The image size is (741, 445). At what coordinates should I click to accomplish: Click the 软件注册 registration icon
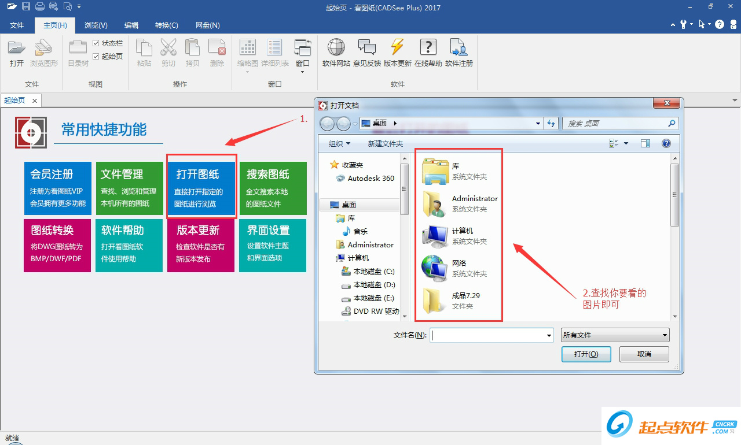pyautogui.click(x=458, y=48)
